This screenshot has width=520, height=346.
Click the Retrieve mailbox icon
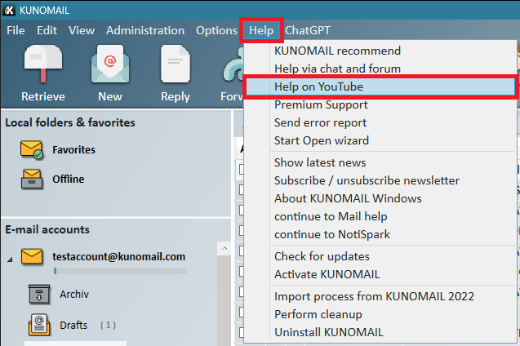(43, 64)
